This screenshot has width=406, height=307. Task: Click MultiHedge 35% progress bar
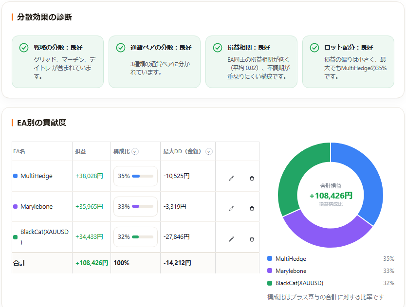tap(143, 176)
